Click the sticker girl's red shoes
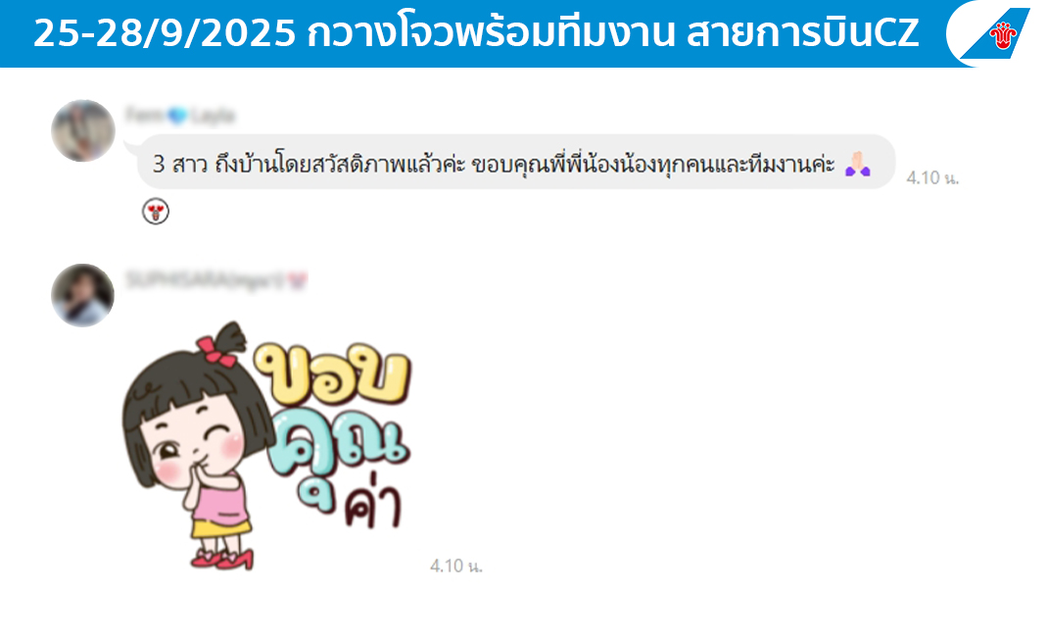The width and height of the screenshot is (1048, 644). coord(222,559)
